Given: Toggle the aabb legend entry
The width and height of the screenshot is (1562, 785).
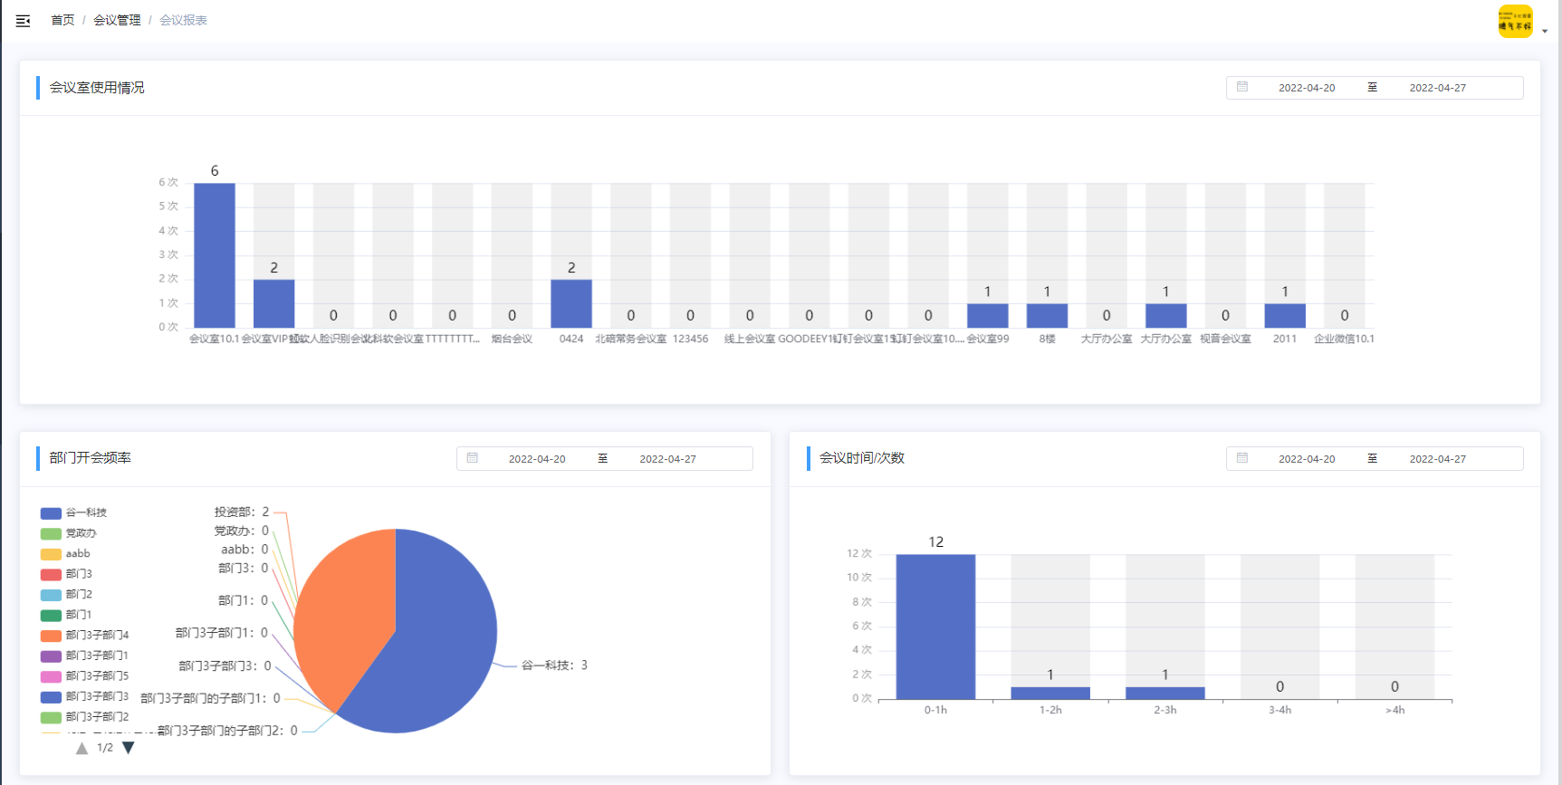Looking at the screenshot, I should tap(66, 553).
